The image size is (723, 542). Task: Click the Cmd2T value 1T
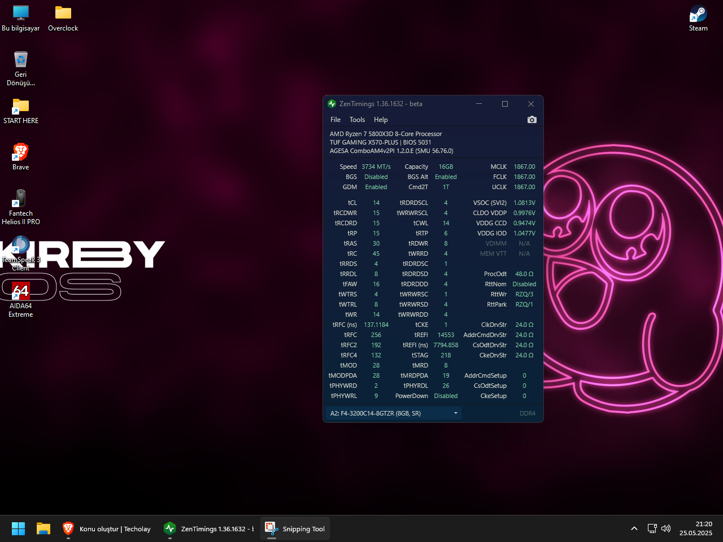click(x=446, y=187)
